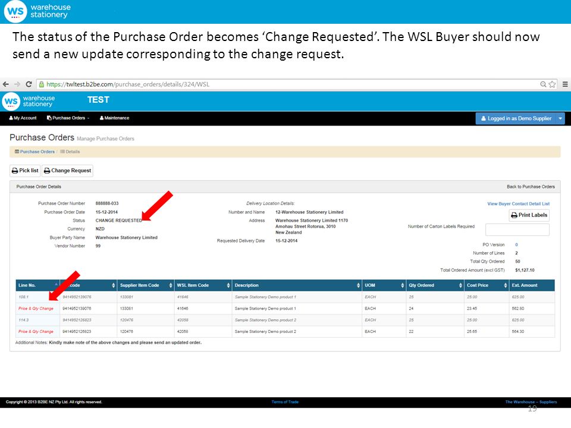Open the My Account menu

coord(23,118)
